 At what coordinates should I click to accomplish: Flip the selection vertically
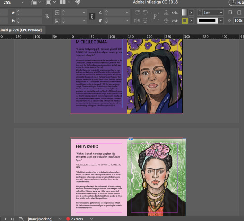(x=145, y=20)
